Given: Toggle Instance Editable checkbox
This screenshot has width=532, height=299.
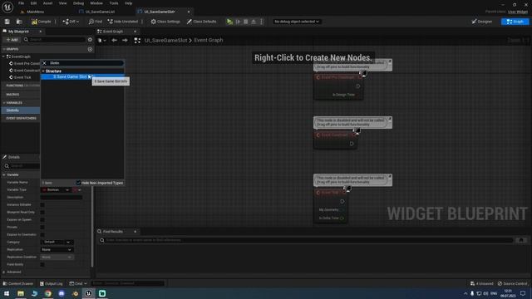Looking at the screenshot, I should click(x=42, y=205).
